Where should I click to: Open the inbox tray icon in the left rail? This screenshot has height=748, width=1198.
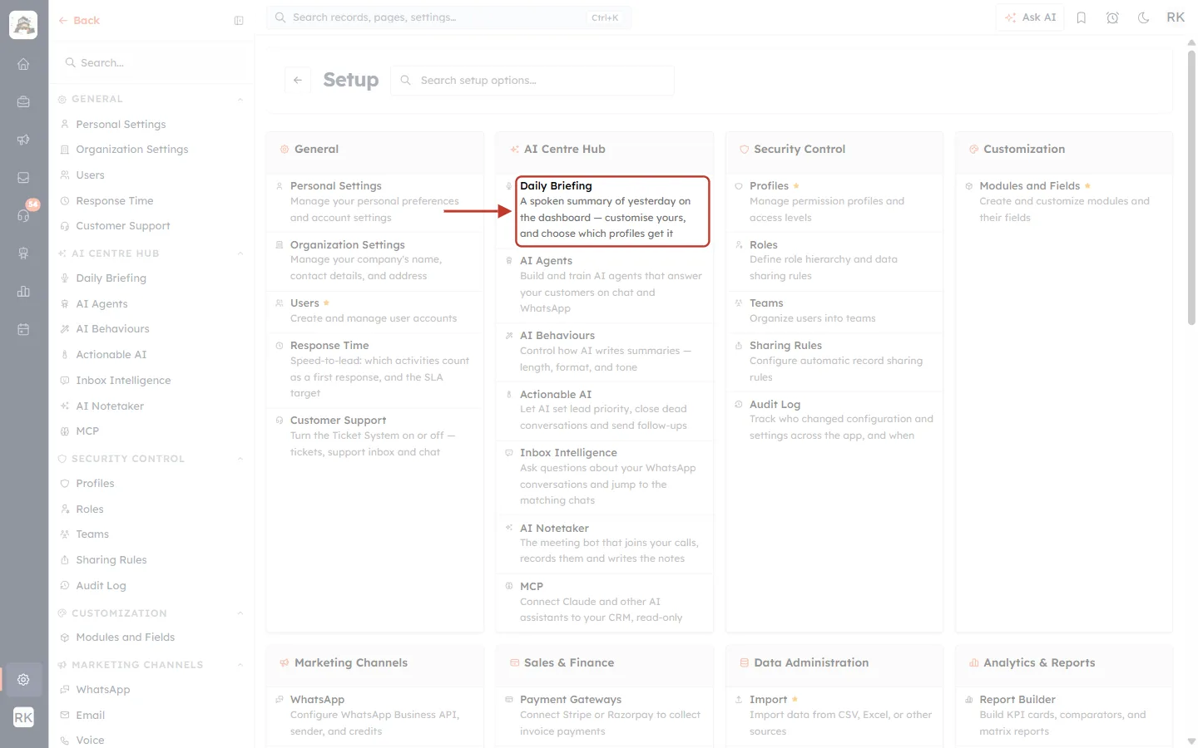point(23,178)
